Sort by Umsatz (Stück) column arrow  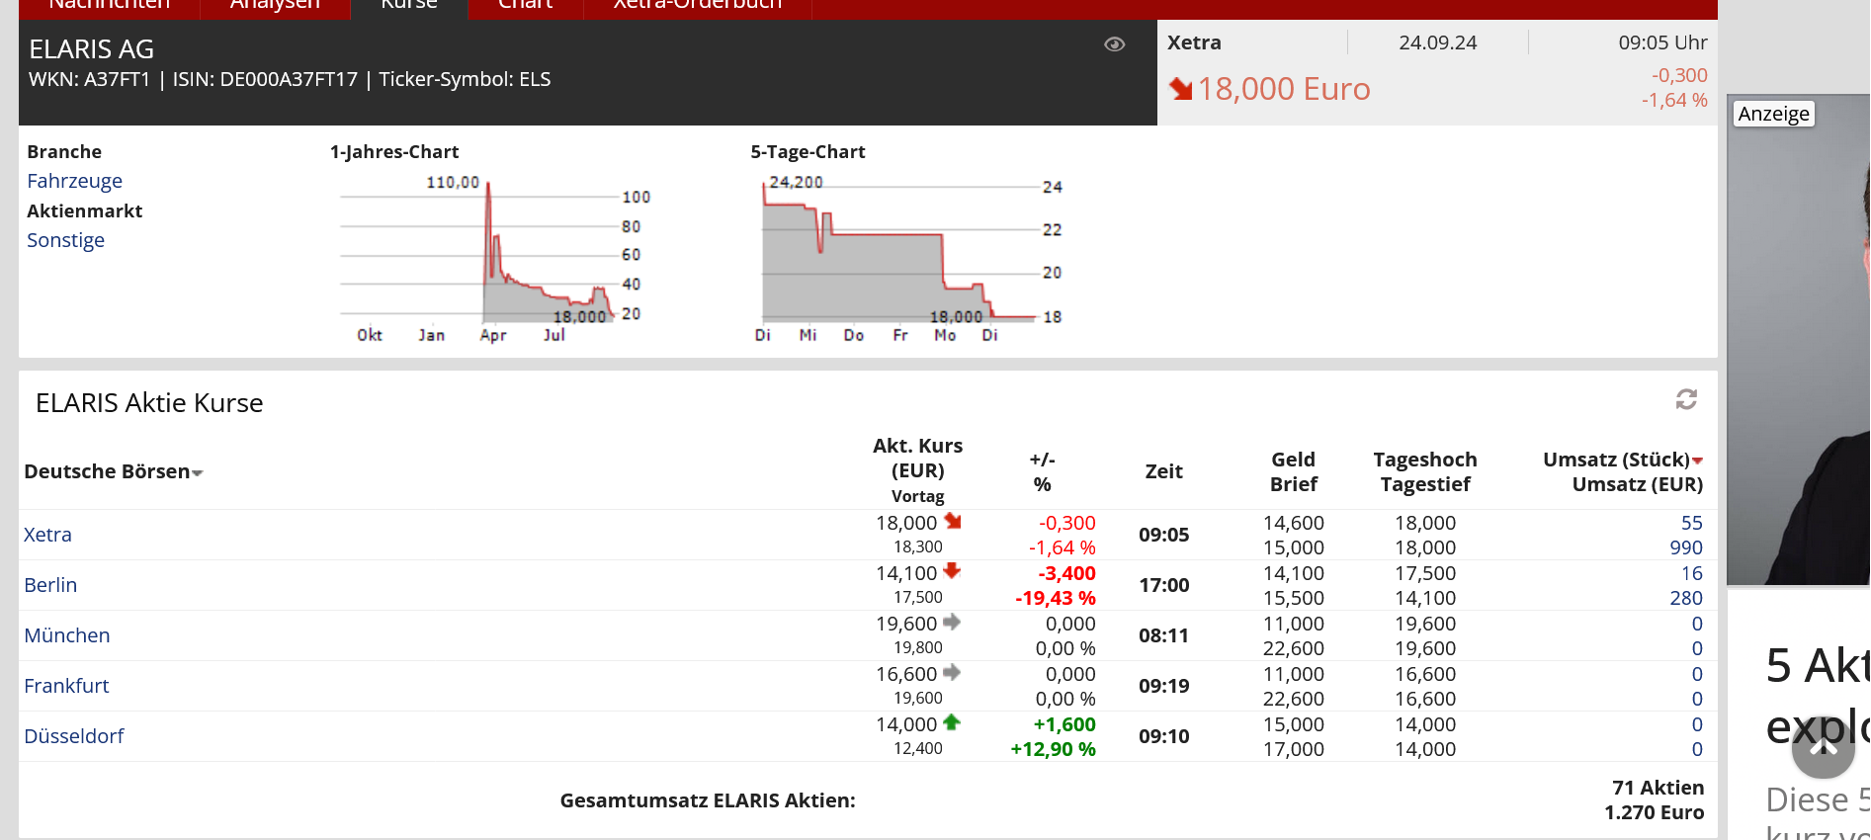point(1697,461)
